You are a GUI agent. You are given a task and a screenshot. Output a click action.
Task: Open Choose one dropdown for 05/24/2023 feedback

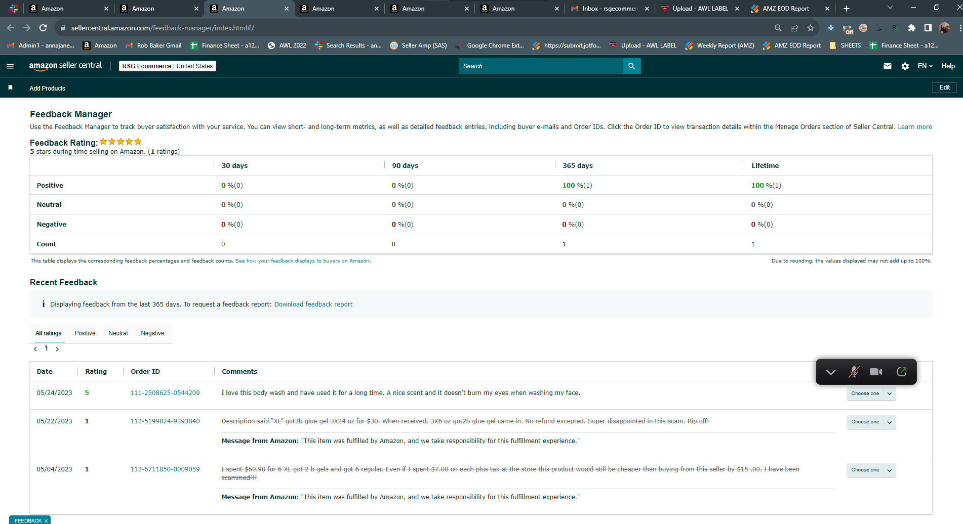pyautogui.click(x=871, y=394)
